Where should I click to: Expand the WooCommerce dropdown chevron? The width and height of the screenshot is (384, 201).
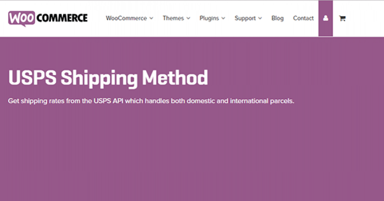[151, 18]
